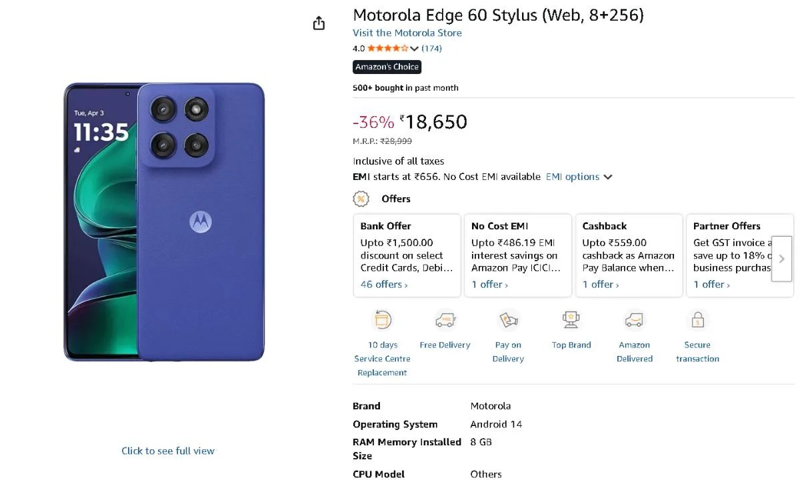Open the star rating breakdown chevron
The height and width of the screenshot is (480, 800).
[x=414, y=49]
